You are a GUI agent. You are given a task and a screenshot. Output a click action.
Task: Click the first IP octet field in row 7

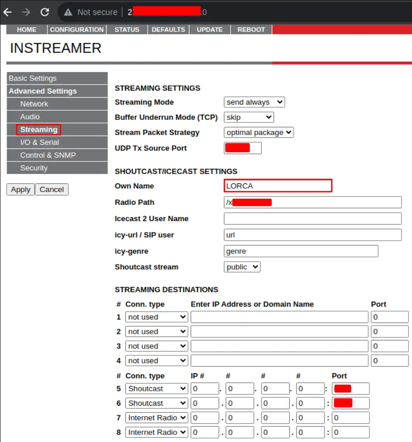(x=205, y=418)
